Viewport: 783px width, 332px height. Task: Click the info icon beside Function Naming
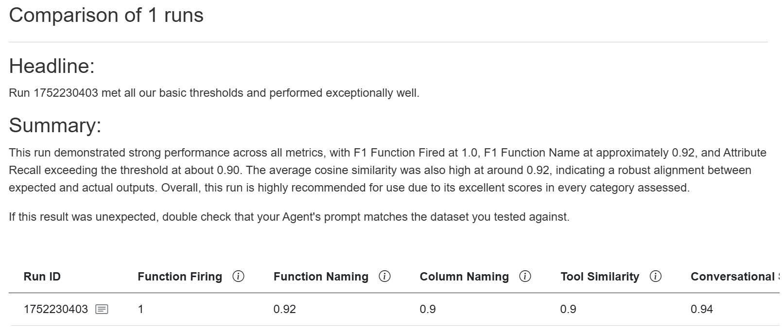[x=384, y=277]
